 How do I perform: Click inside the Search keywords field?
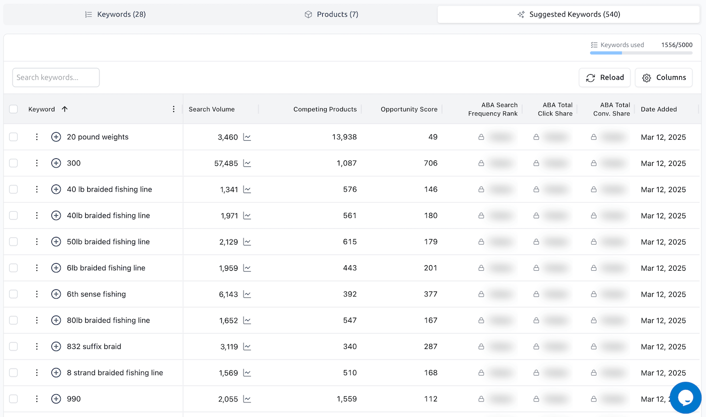coord(55,77)
